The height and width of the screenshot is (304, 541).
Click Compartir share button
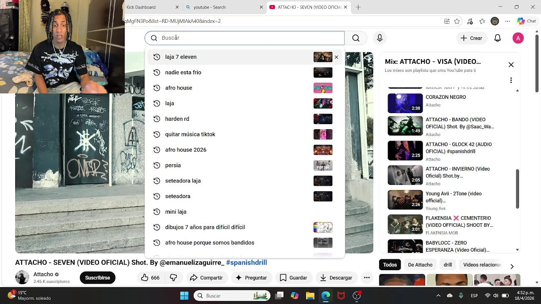(206, 277)
